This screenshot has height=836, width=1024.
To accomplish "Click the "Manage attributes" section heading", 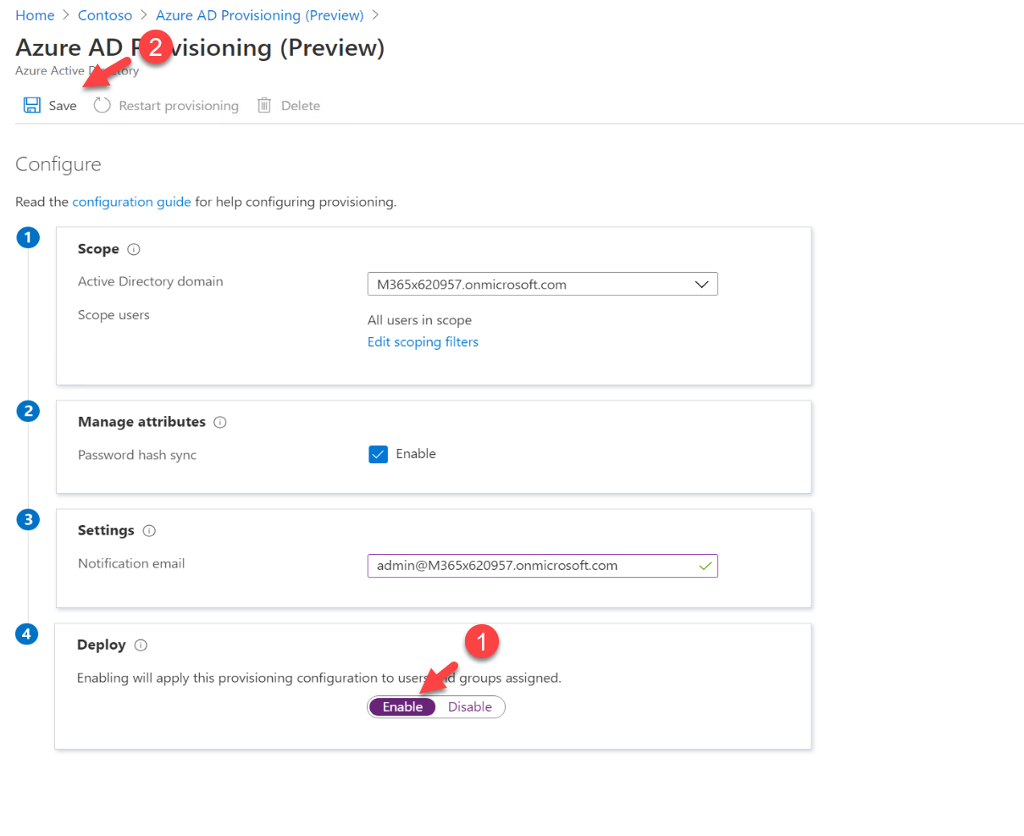I will 141,422.
